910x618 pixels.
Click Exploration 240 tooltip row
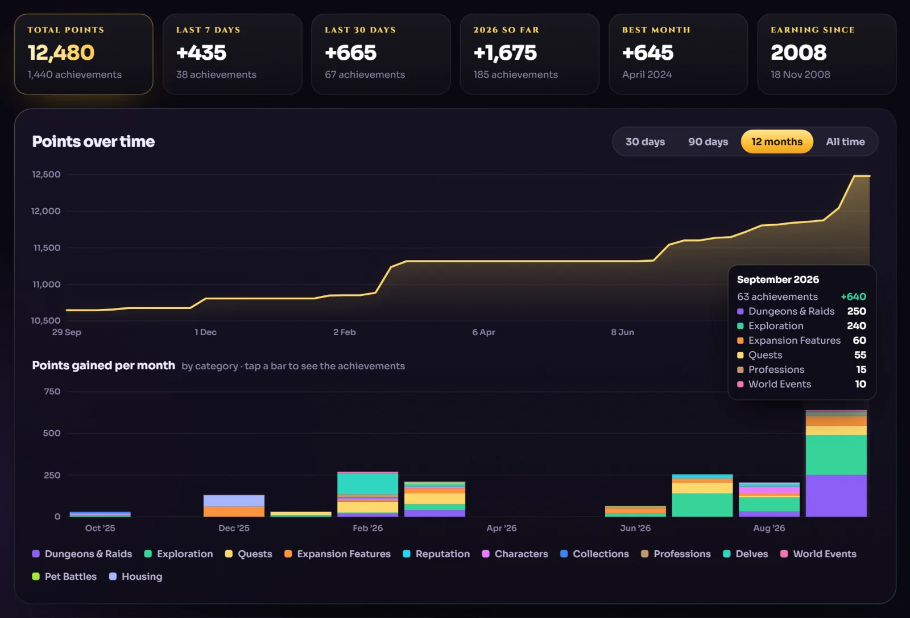pyautogui.click(x=801, y=326)
